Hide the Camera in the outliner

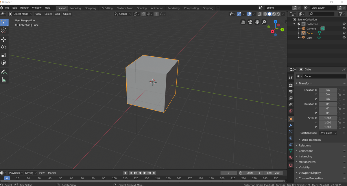pyautogui.click(x=344, y=29)
